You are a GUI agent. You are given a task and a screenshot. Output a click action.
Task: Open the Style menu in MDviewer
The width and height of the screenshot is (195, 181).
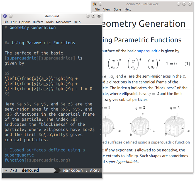117,9
